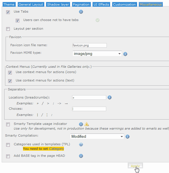Click info icon next to Use Tabs
The height and width of the screenshot is (173, 169).
click(81, 12)
